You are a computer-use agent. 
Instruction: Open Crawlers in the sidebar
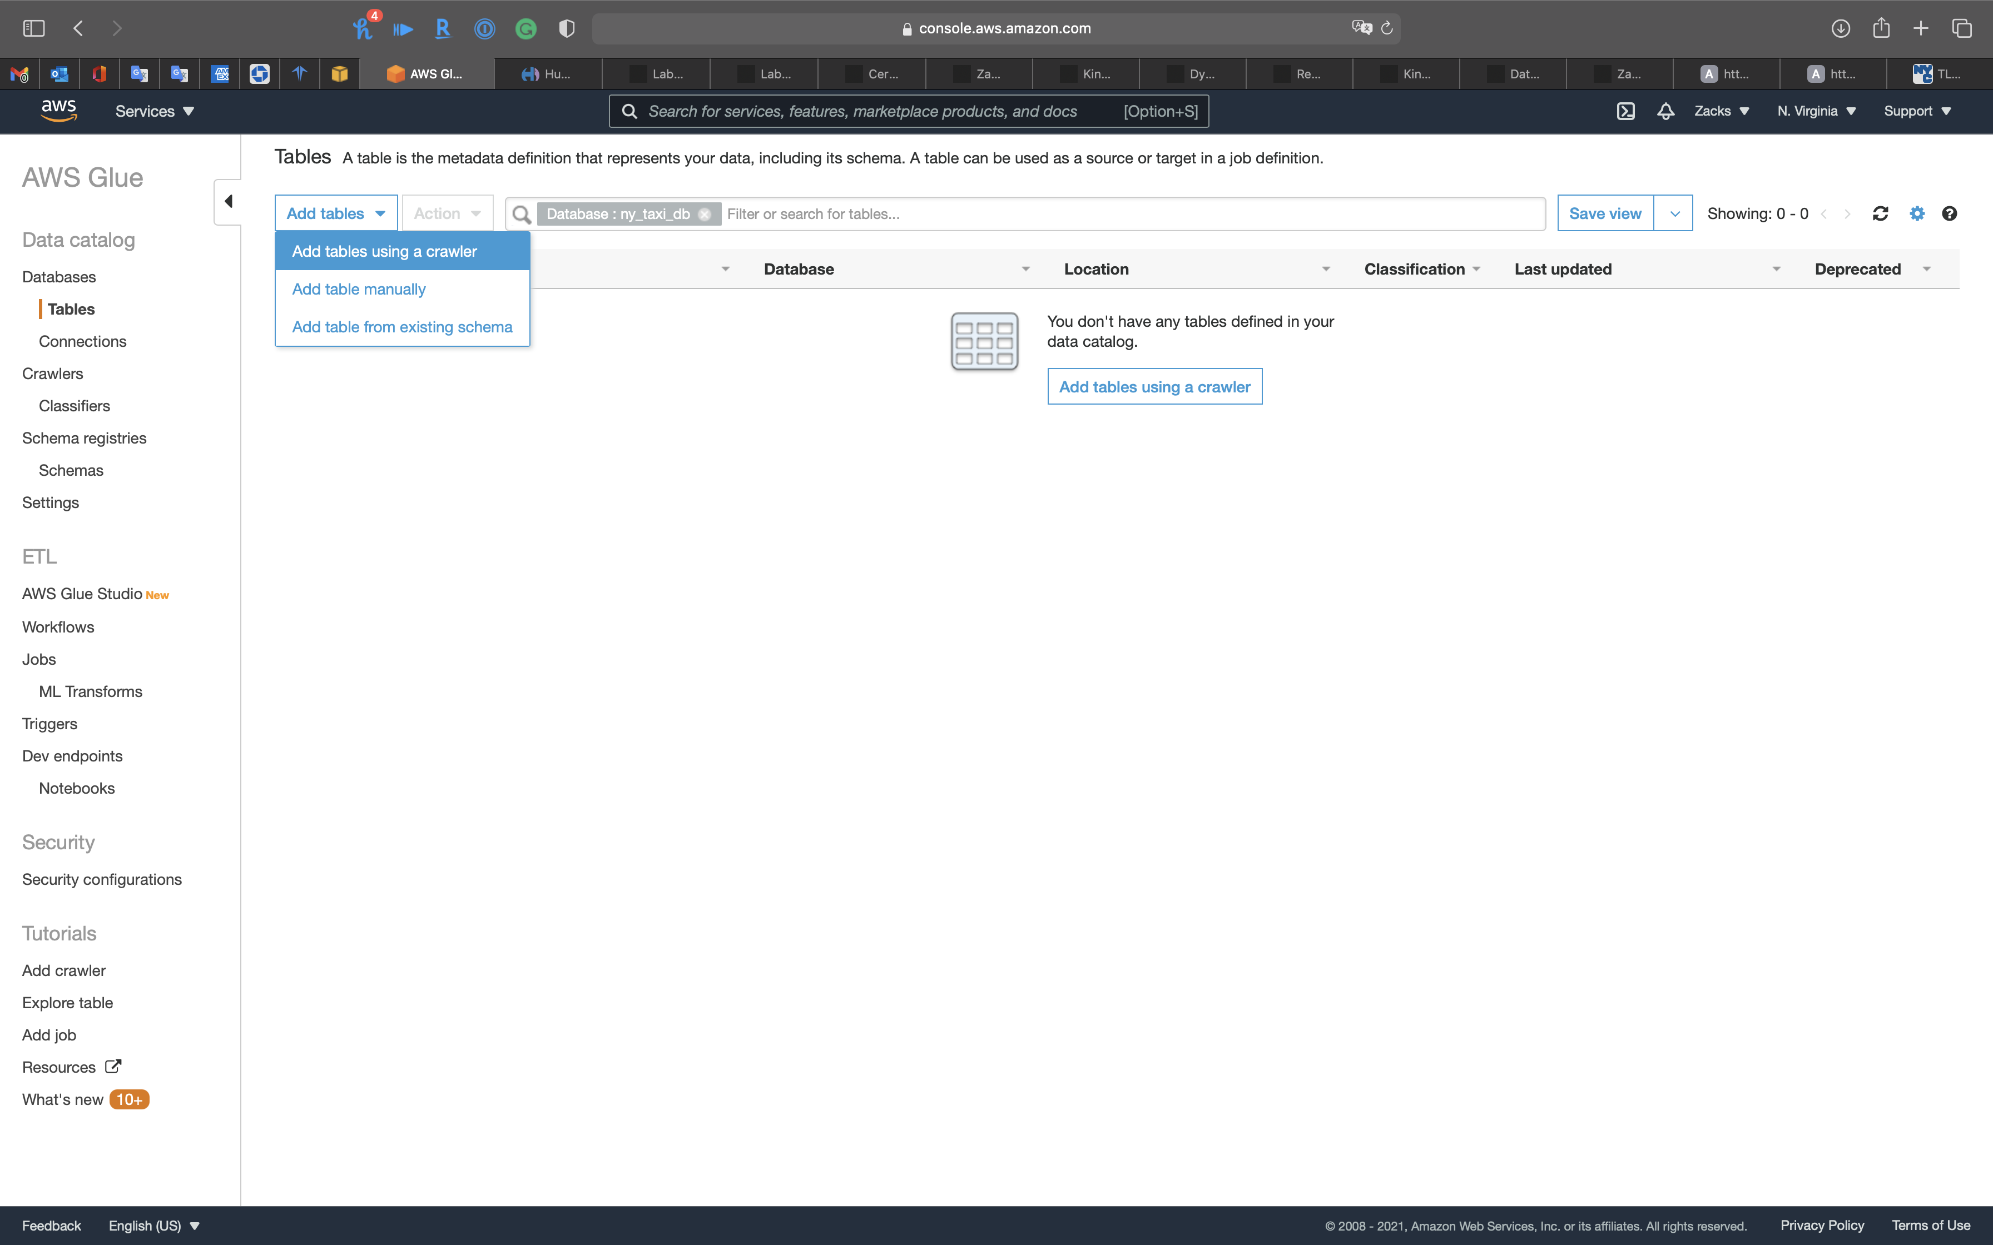[x=53, y=374]
